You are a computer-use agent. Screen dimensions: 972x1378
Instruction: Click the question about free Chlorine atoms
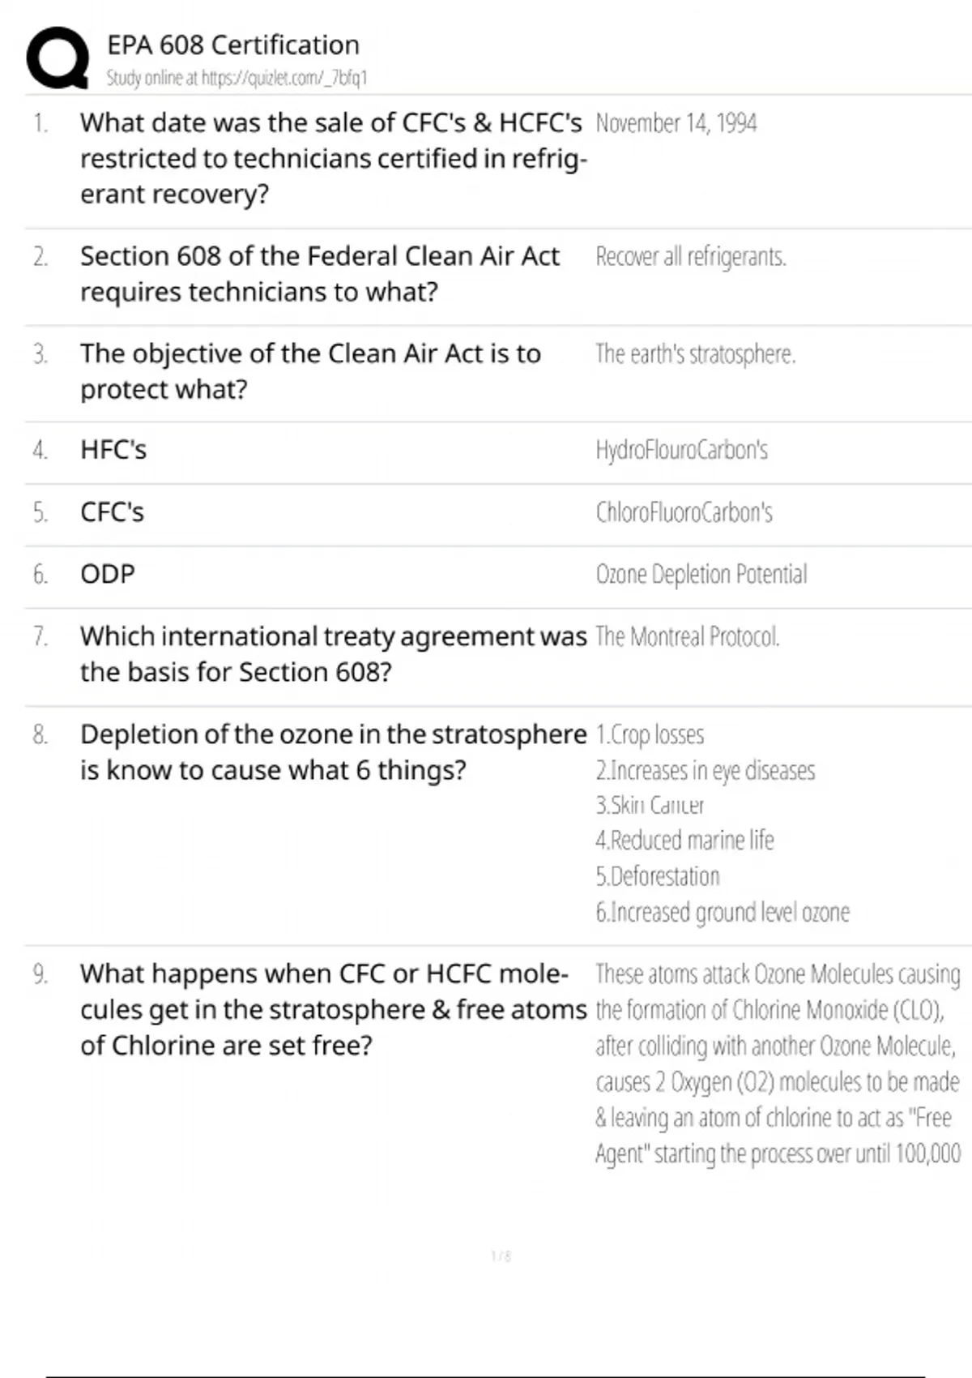[x=332, y=1009]
